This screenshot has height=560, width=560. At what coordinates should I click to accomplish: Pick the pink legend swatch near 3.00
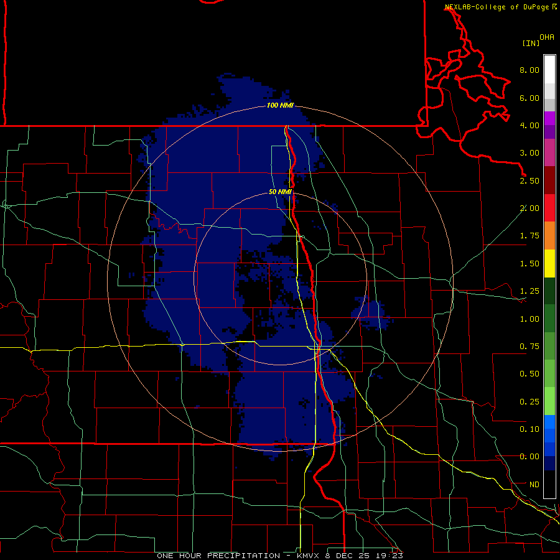pyautogui.click(x=549, y=152)
